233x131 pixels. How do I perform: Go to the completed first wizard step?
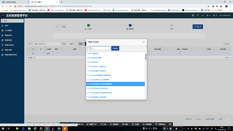(88, 25)
